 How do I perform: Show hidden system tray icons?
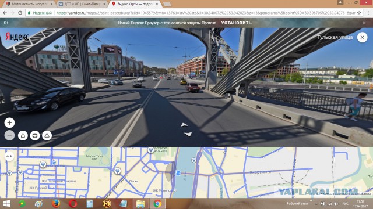tap(316, 204)
